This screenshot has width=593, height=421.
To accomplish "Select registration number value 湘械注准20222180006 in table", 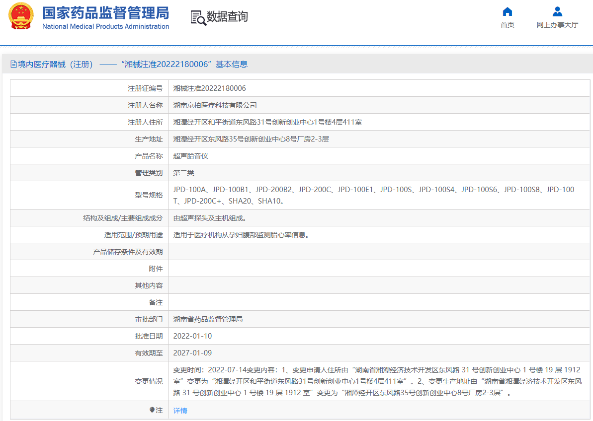I will coord(209,88).
